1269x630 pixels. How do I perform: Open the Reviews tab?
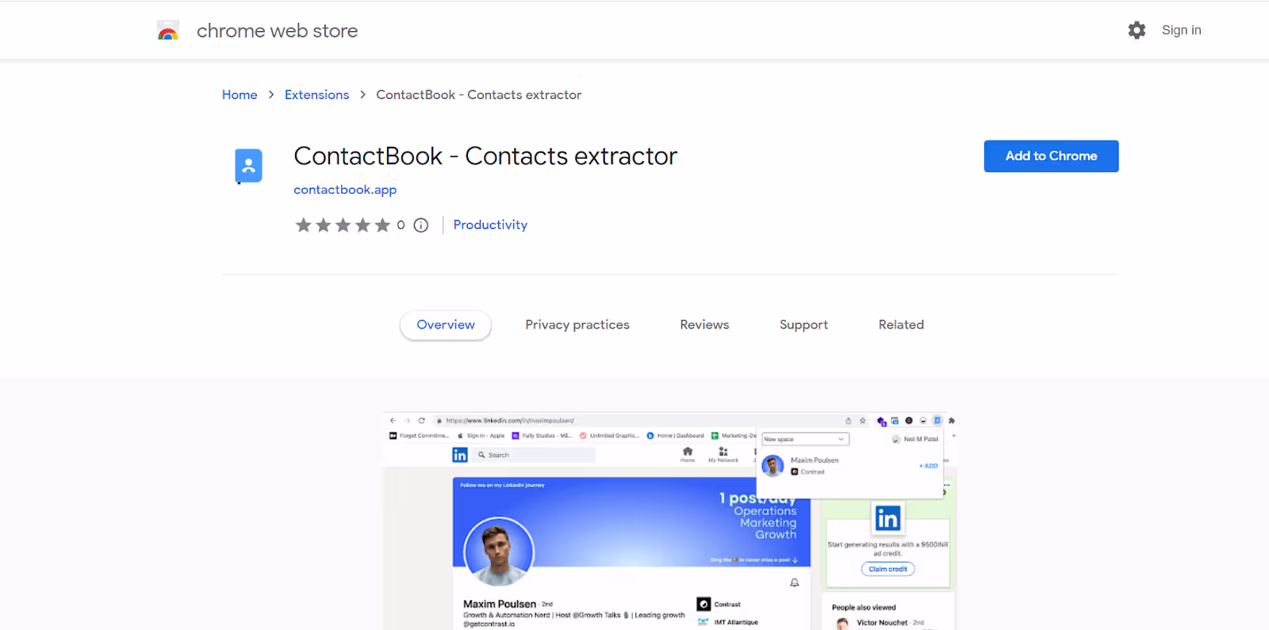704,325
